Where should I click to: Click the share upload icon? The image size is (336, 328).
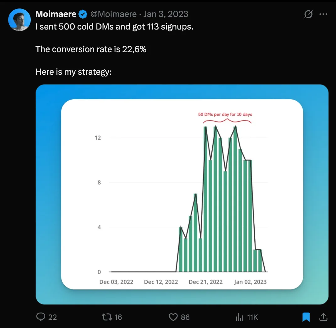[x=323, y=317]
